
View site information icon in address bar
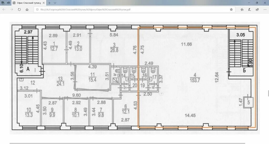[37, 10]
